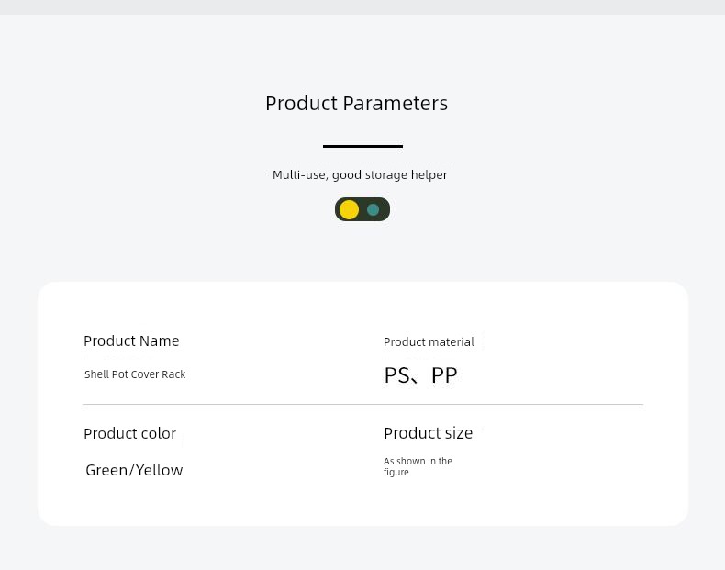
Task: Click the Product material label
Action: pyautogui.click(x=429, y=341)
